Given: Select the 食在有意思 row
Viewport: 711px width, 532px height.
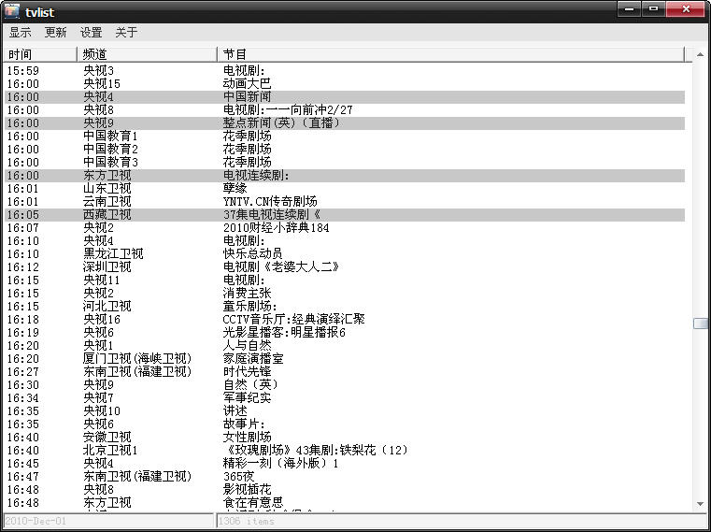Looking at the screenshot, I should coord(345,503).
